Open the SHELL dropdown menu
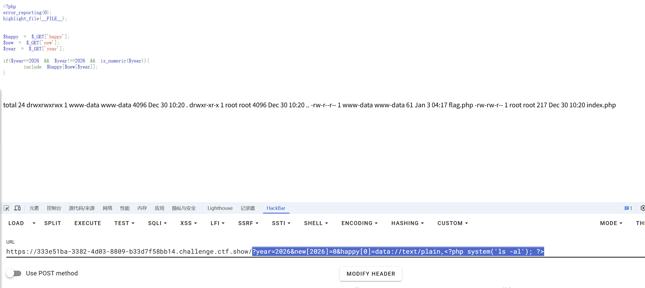 316,223
